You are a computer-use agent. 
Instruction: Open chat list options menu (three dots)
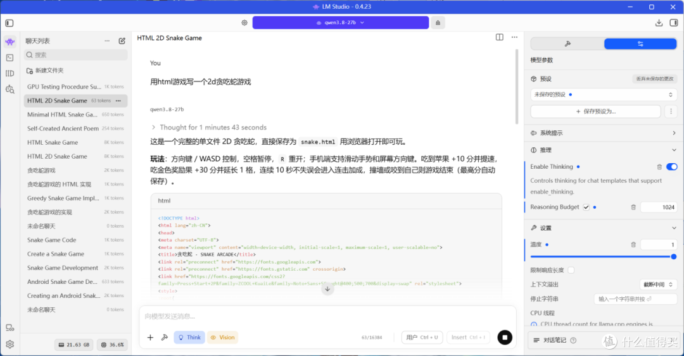coord(107,41)
